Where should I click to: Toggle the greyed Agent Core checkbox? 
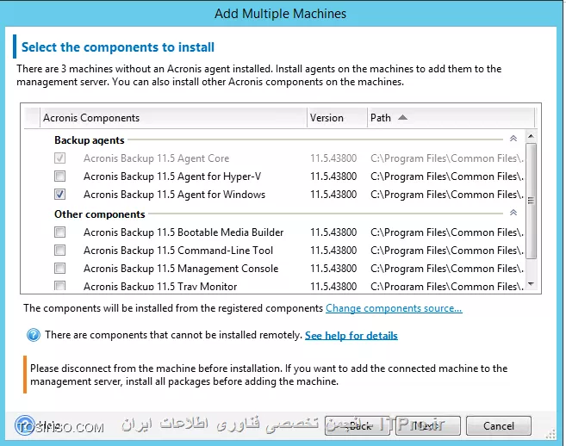[60, 158]
